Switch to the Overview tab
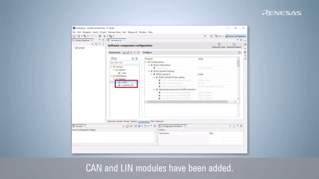Image resolution: width=319 pixels, height=179 pixels. pyautogui.click(x=112, y=121)
